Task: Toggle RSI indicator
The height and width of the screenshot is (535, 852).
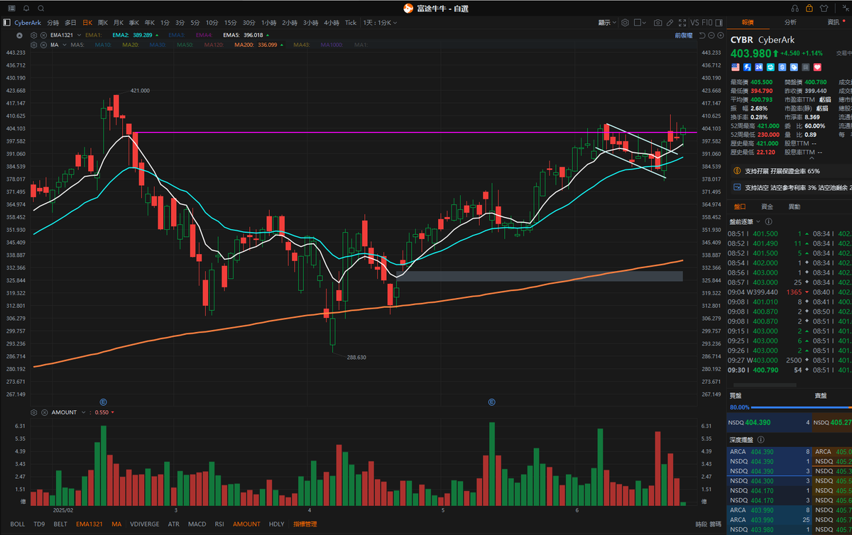Action: (x=219, y=524)
